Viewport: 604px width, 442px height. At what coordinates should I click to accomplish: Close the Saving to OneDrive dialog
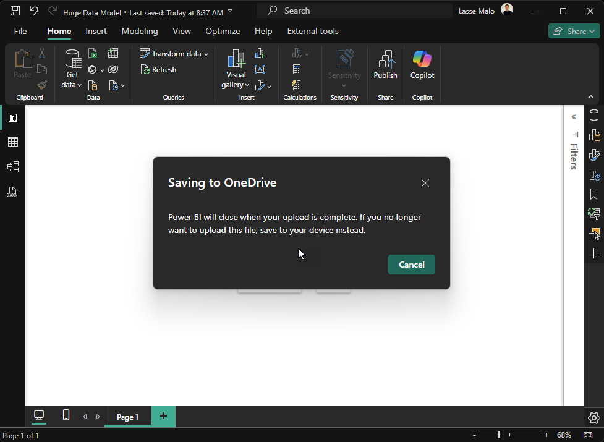tap(425, 183)
